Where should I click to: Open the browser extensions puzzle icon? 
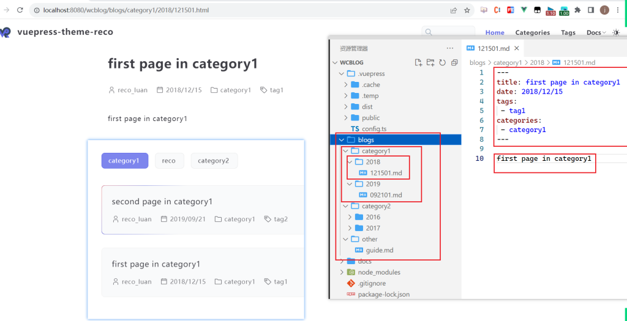tap(577, 10)
